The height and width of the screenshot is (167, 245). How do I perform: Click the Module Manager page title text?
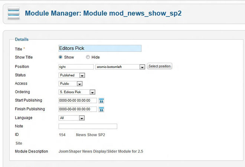click(103, 14)
